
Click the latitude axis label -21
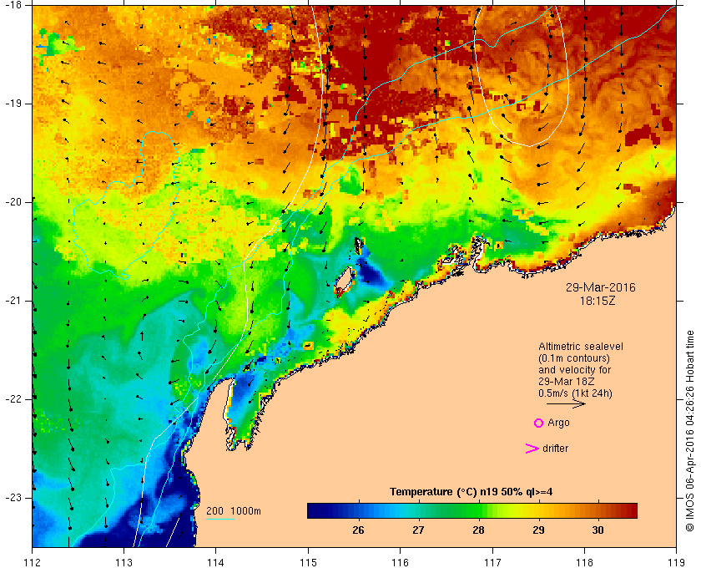13,301
